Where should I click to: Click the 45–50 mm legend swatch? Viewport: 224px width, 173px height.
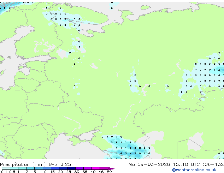(x=104, y=168)
